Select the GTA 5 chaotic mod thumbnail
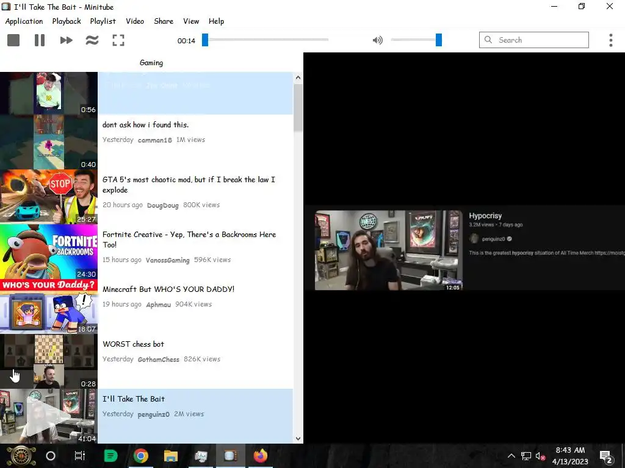 pyautogui.click(x=49, y=197)
